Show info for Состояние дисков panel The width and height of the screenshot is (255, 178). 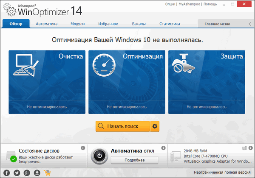click(83, 148)
